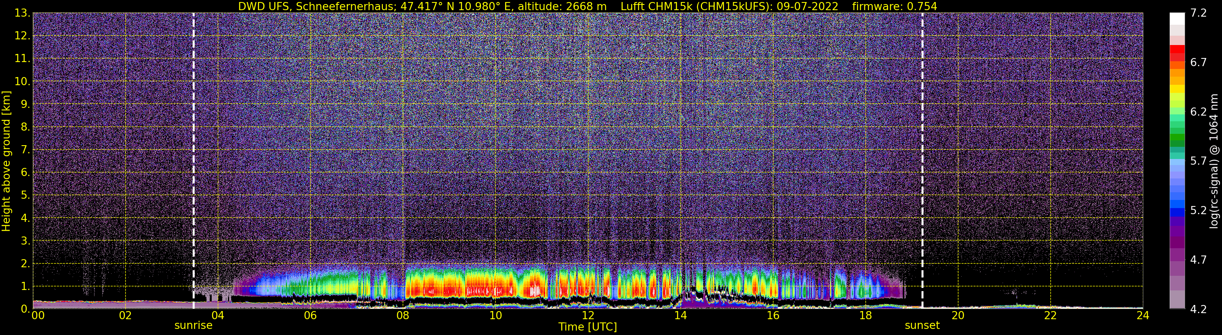The image size is (1222, 335).
Task: Click the '00' time axis tick label
Action: tap(38, 316)
